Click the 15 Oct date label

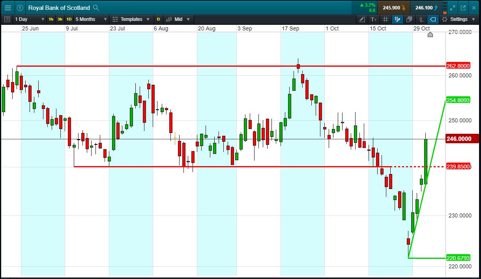click(378, 28)
